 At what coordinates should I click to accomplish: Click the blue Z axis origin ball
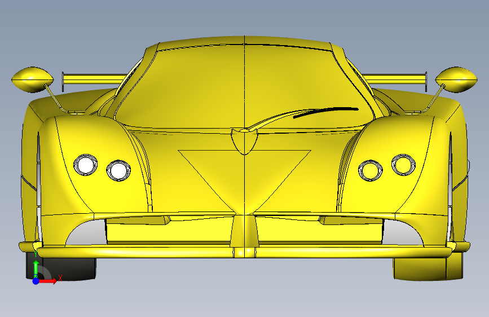[x=36, y=281]
